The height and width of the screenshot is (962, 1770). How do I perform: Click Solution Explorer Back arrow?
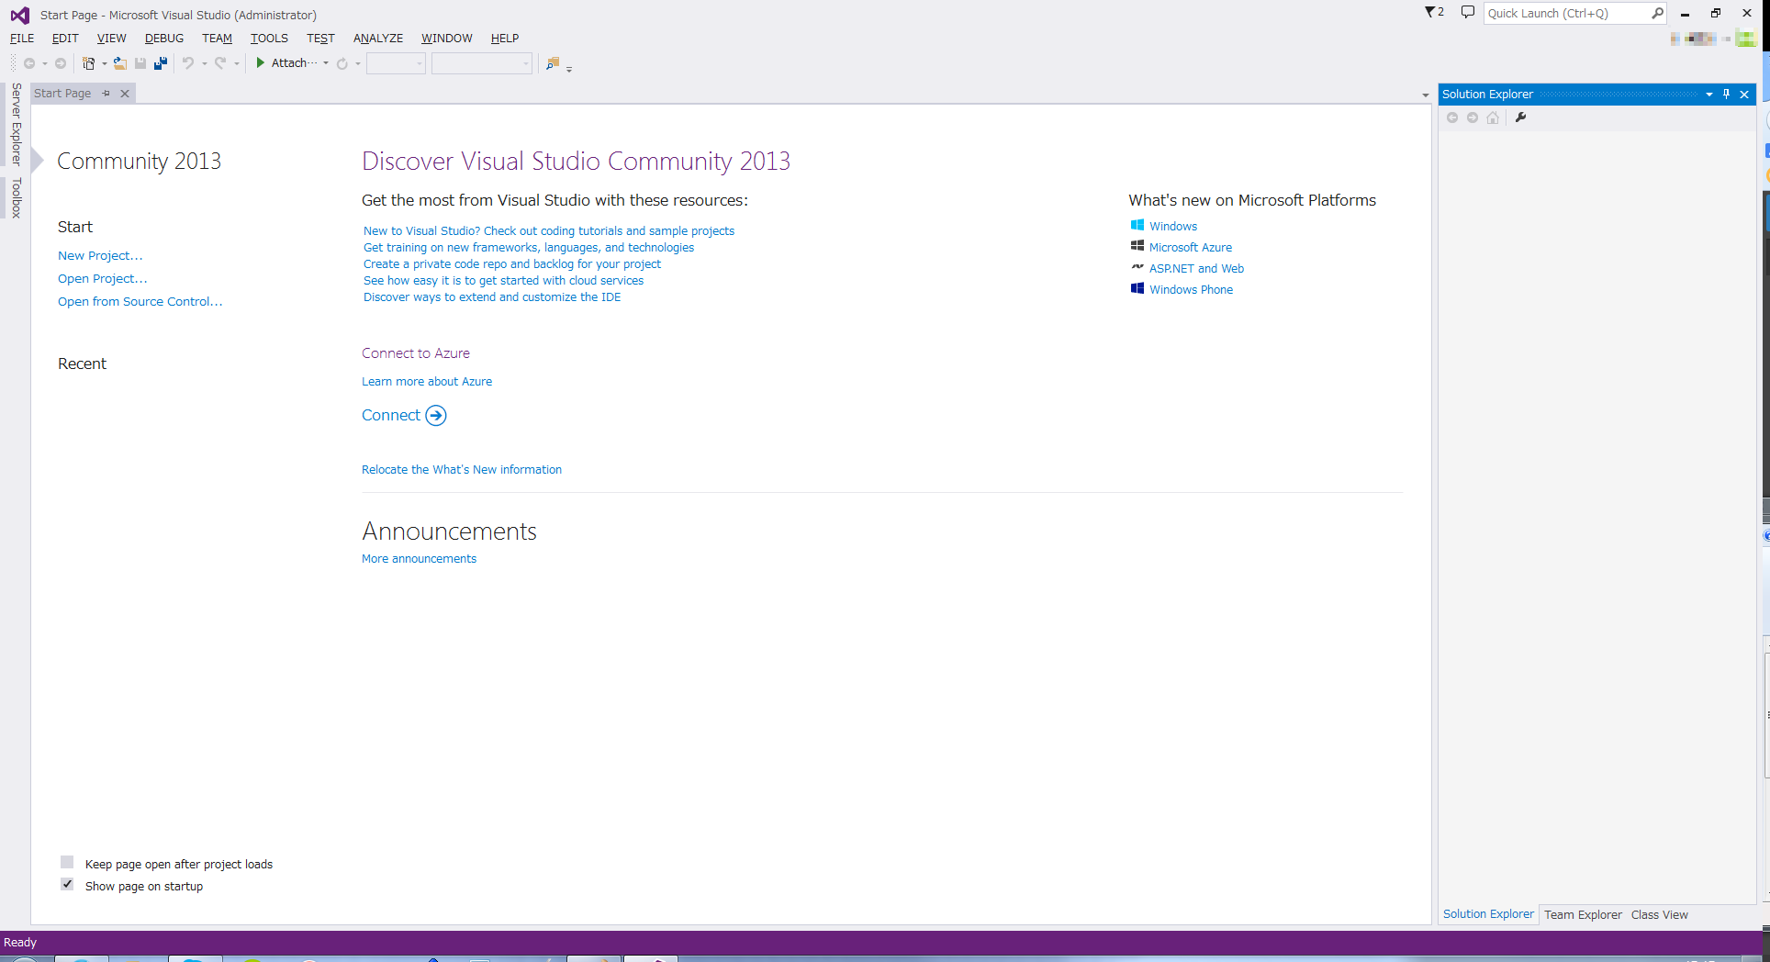tap(1452, 117)
